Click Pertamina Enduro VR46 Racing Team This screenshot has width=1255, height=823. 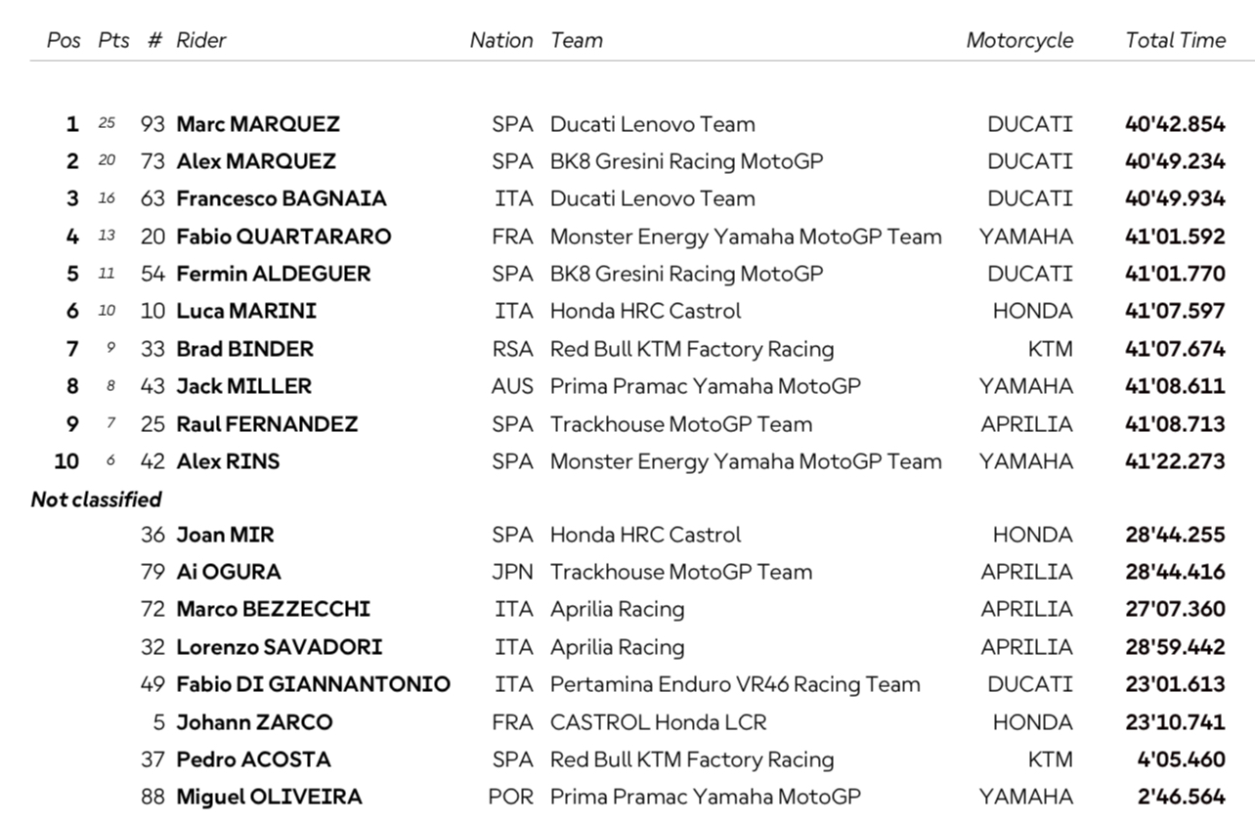coord(735,684)
